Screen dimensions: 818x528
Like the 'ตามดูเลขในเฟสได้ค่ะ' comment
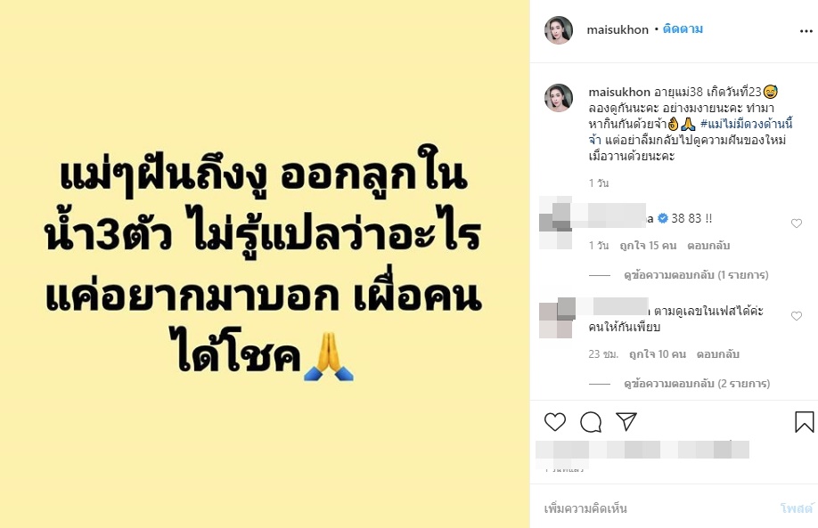[x=796, y=316]
